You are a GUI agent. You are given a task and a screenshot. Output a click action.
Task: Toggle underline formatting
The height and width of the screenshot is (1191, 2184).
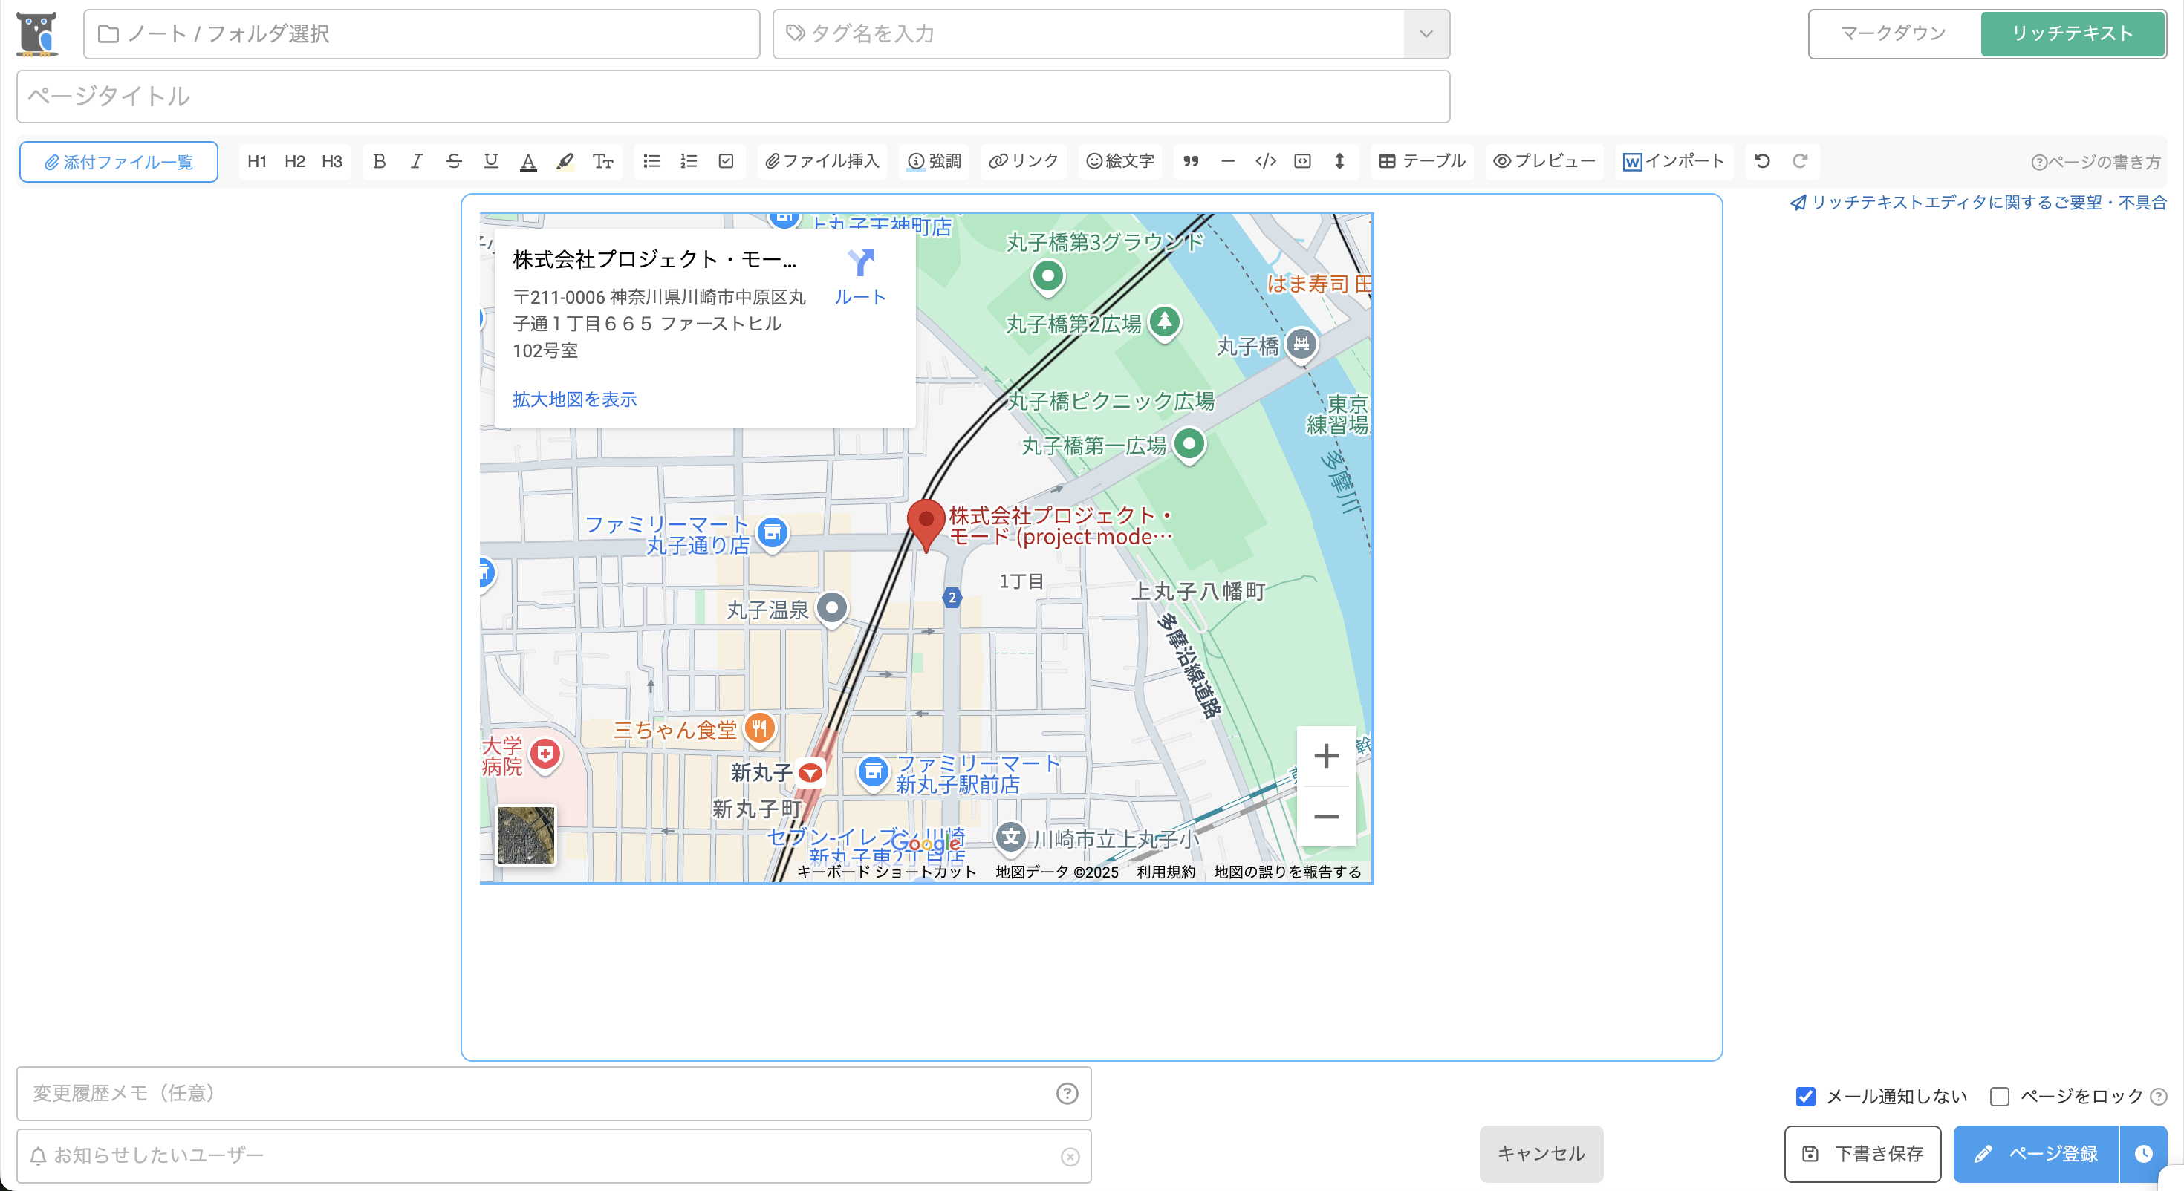point(491,161)
